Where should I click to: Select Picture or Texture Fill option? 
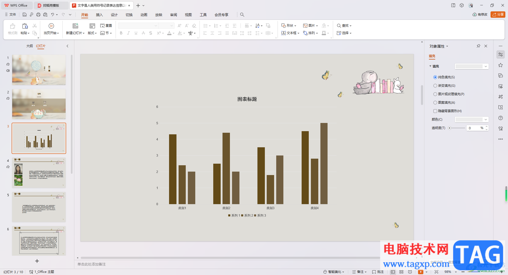coord(435,94)
